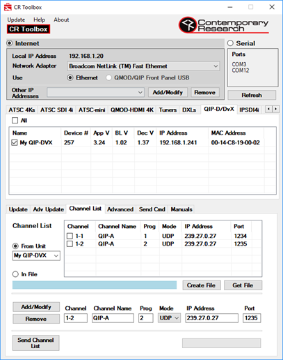Click the CR Toolbox app icon in title bar
283x360 pixels.
point(8,7)
